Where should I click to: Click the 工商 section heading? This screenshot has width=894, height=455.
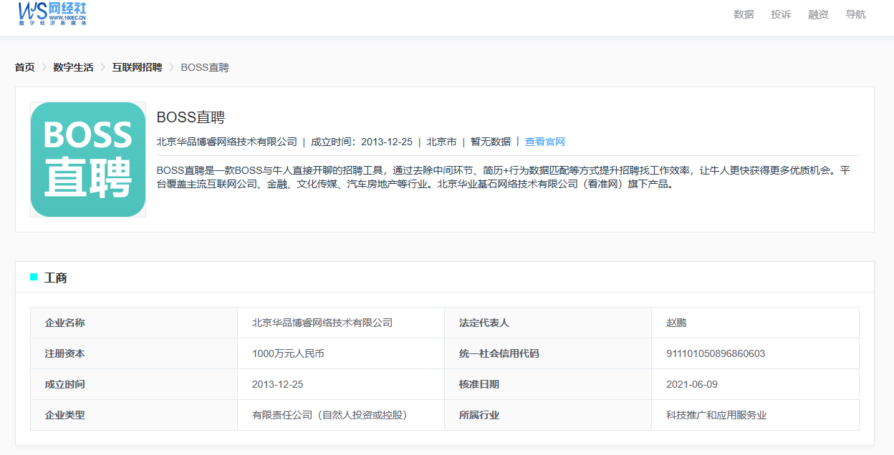(56, 278)
